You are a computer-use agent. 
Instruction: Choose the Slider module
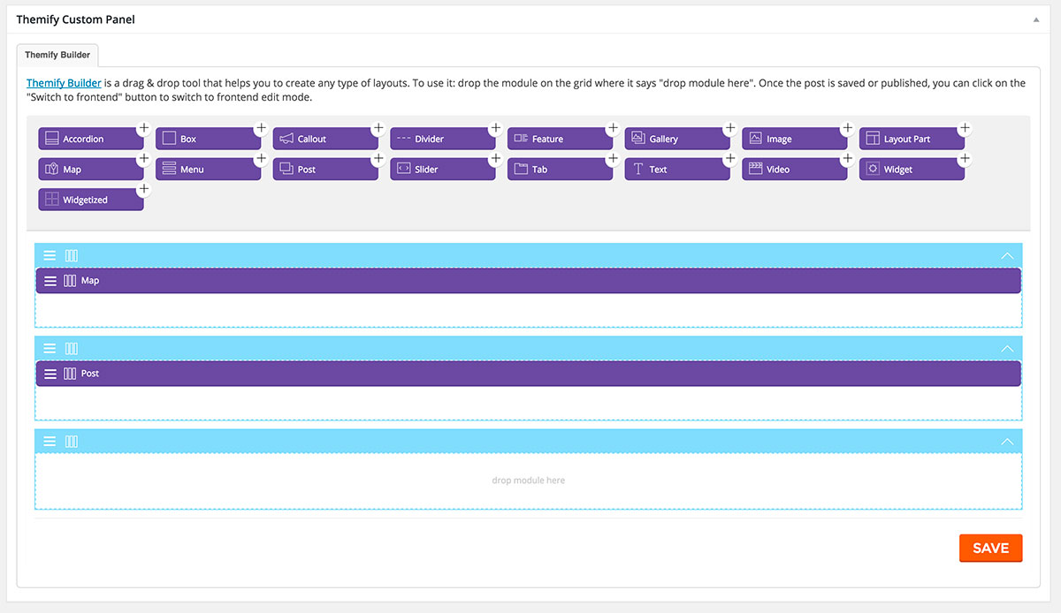[x=443, y=169]
